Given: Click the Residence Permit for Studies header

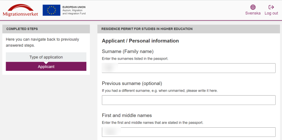Looking at the screenshot, I should point(189,29).
